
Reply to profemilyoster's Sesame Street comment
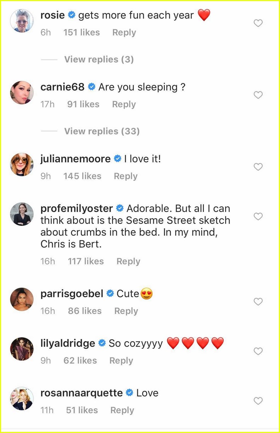pos(128,262)
